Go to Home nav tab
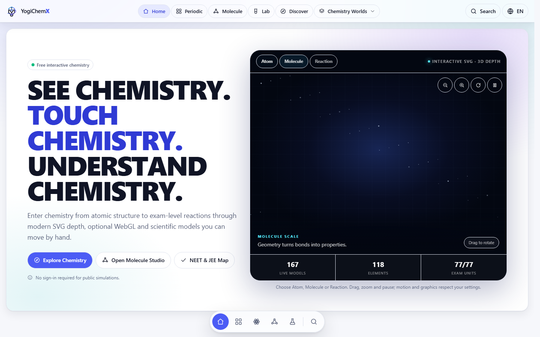 154,11
